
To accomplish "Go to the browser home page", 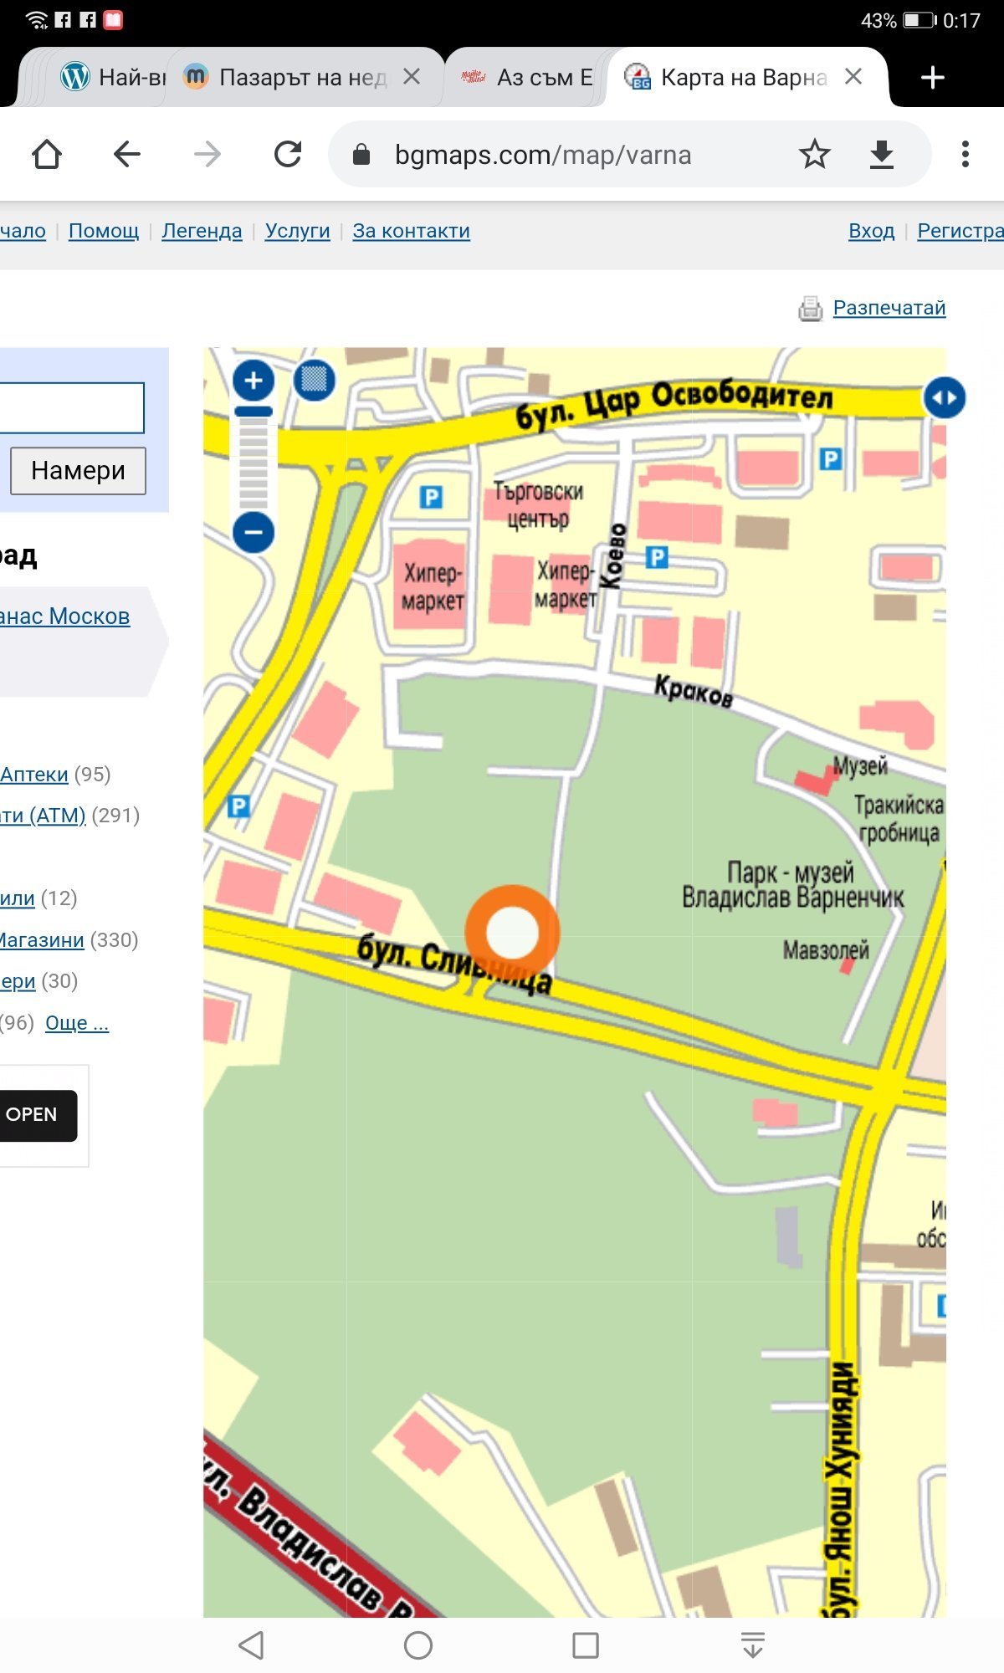I will pyautogui.click(x=47, y=155).
